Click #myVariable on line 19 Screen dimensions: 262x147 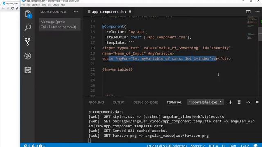coord(160,53)
